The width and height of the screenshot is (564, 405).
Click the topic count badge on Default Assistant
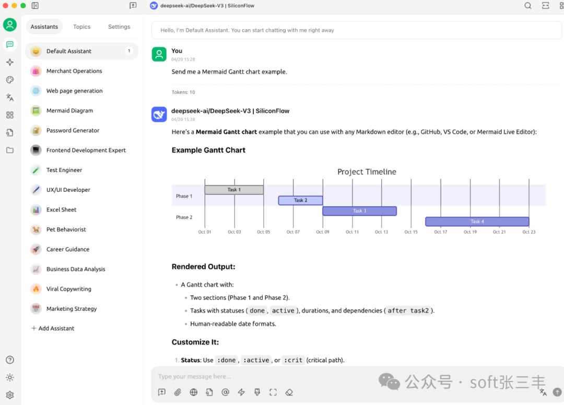(129, 51)
